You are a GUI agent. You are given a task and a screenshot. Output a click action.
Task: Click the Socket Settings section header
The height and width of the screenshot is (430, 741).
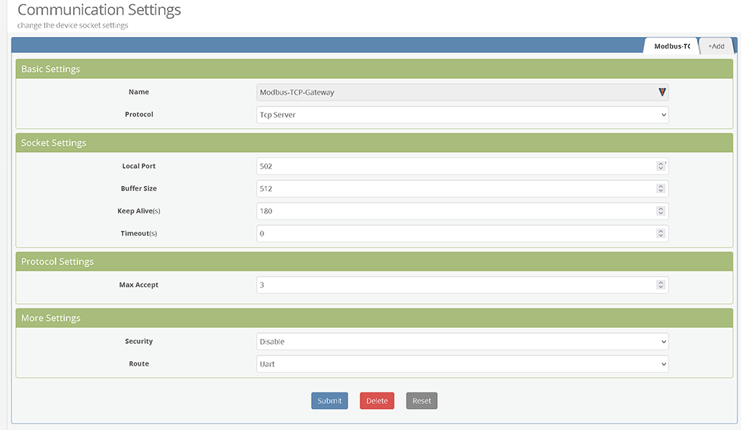374,143
